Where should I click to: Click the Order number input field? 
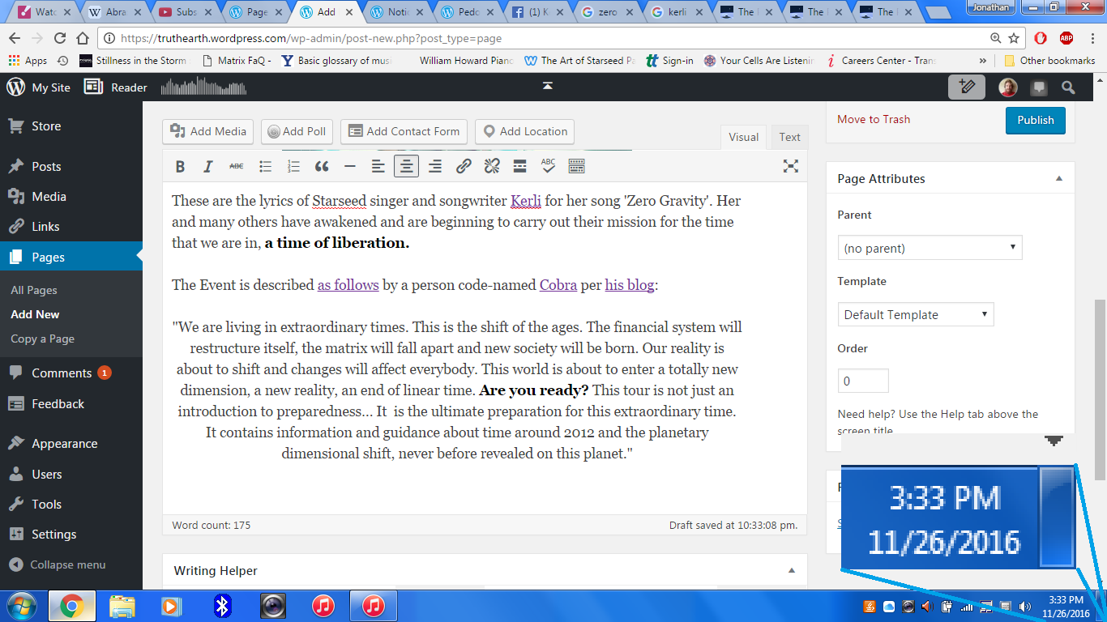(862, 381)
